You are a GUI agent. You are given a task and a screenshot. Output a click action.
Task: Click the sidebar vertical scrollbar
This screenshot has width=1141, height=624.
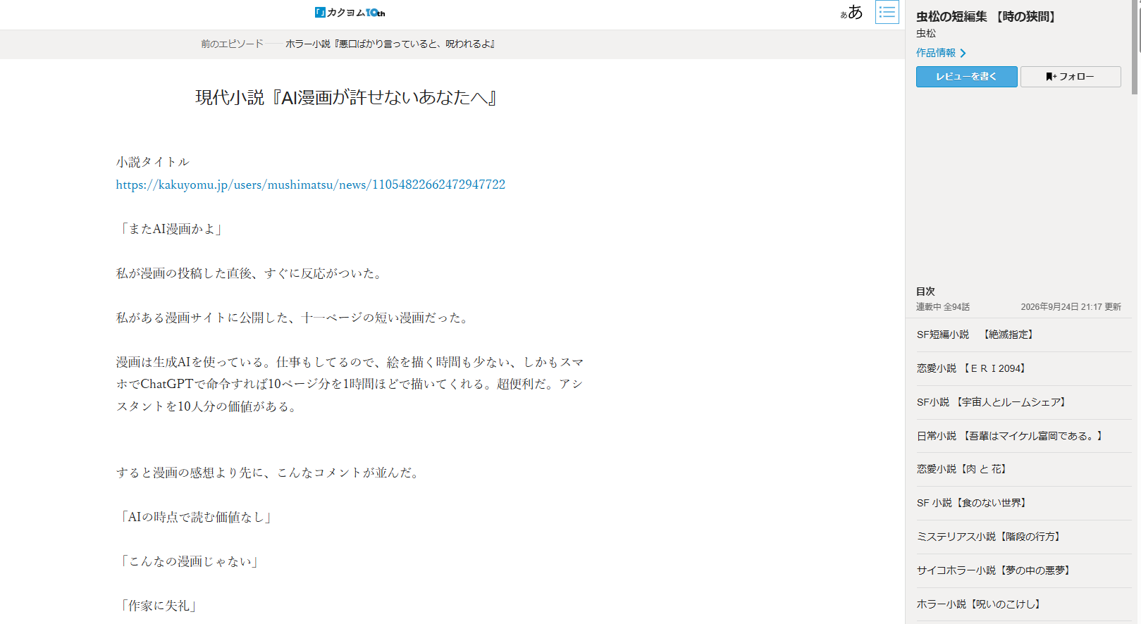(x=1135, y=46)
